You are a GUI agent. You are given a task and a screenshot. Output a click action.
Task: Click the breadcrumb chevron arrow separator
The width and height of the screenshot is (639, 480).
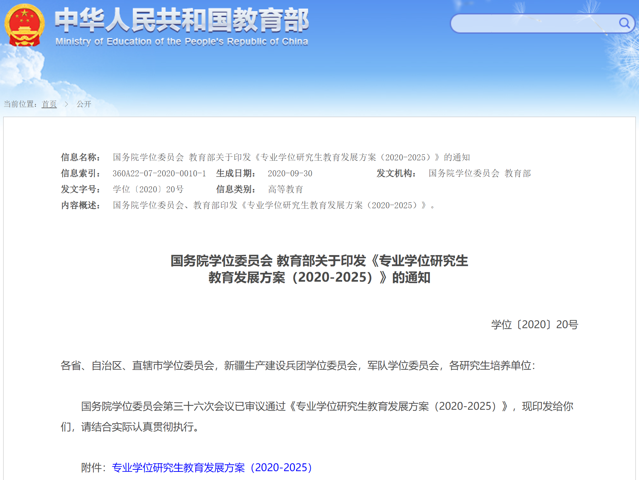click(x=66, y=104)
